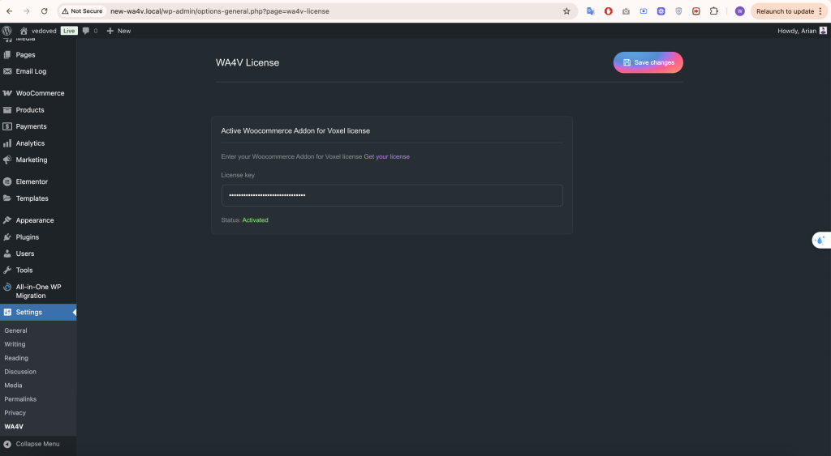Click the Relaunch to update button
Image resolution: width=831 pixels, height=456 pixels.
coord(784,11)
